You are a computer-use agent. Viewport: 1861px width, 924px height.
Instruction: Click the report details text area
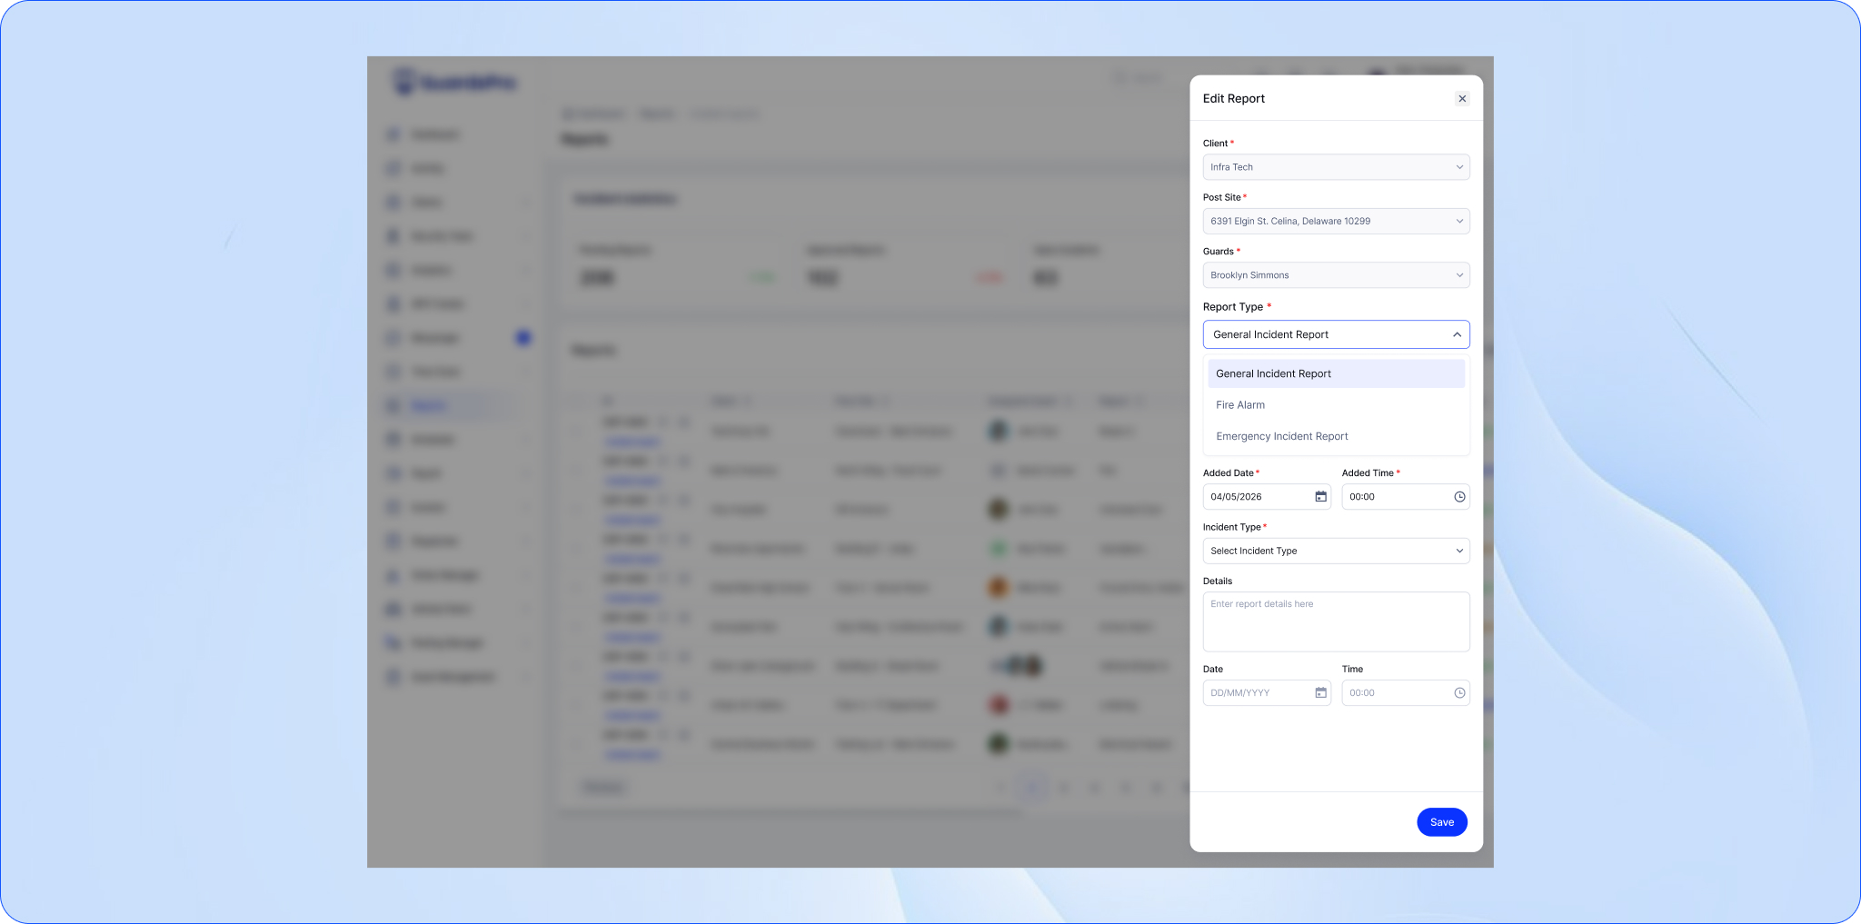click(1336, 621)
